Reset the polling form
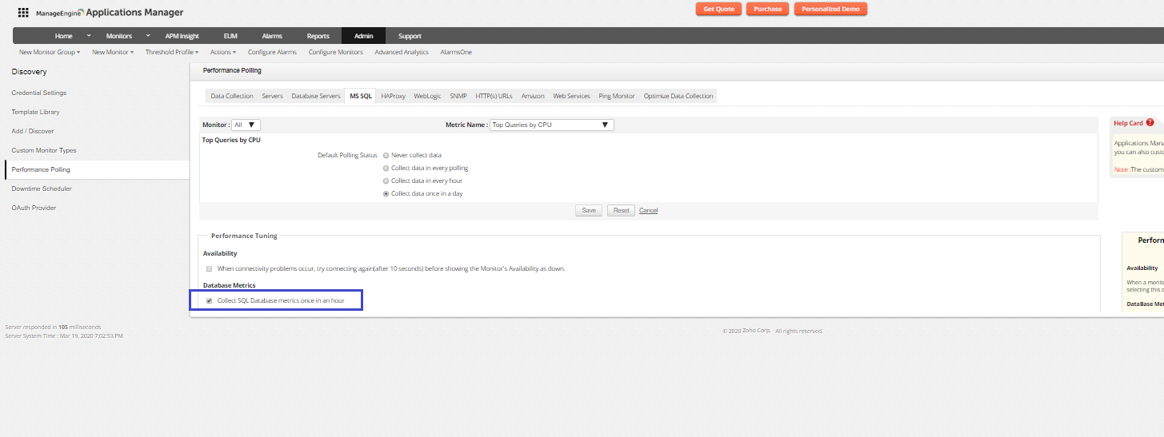The image size is (1164, 437). [x=621, y=210]
